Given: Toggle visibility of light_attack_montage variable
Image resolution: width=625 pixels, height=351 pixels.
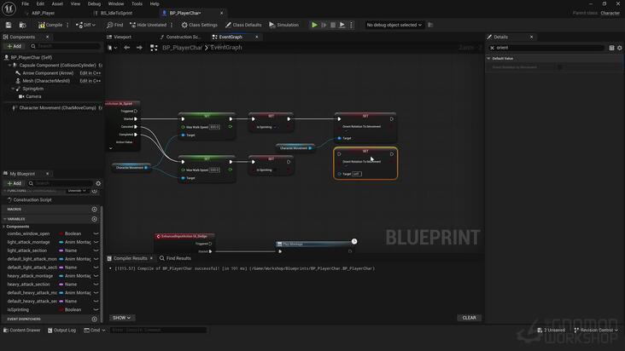Looking at the screenshot, I should click(96, 242).
